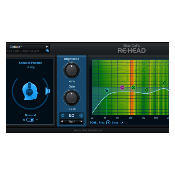Select the green peak node near 450 Hz
The width and height of the screenshot is (175, 175).
click(x=147, y=90)
